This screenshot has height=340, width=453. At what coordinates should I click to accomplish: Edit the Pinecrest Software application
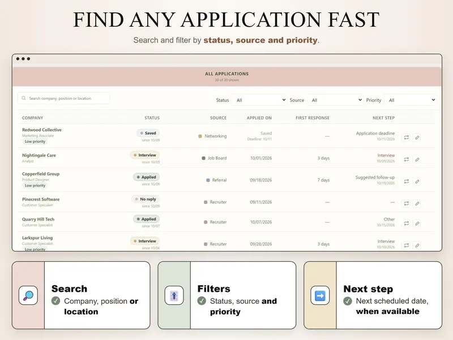pyautogui.click(x=417, y=203)
